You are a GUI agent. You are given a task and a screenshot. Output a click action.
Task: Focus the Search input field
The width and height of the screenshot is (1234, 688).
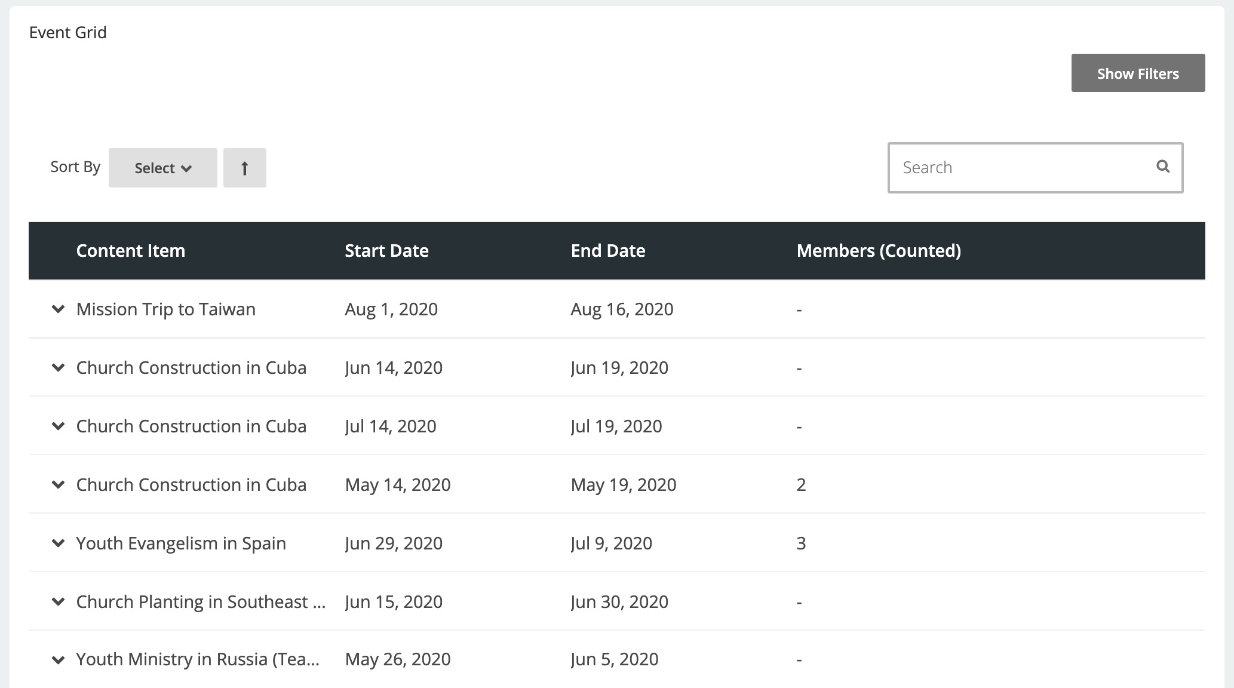tap(1035, 167)
